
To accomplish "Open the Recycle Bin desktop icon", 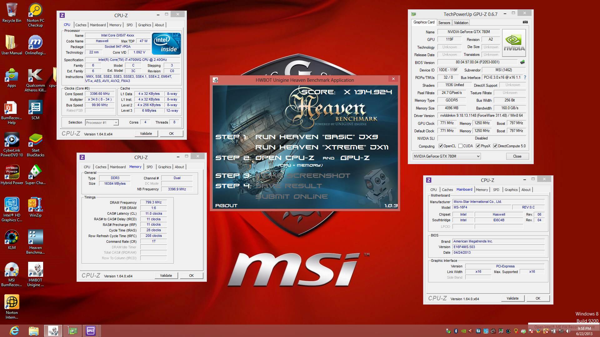I will [12, 12].
